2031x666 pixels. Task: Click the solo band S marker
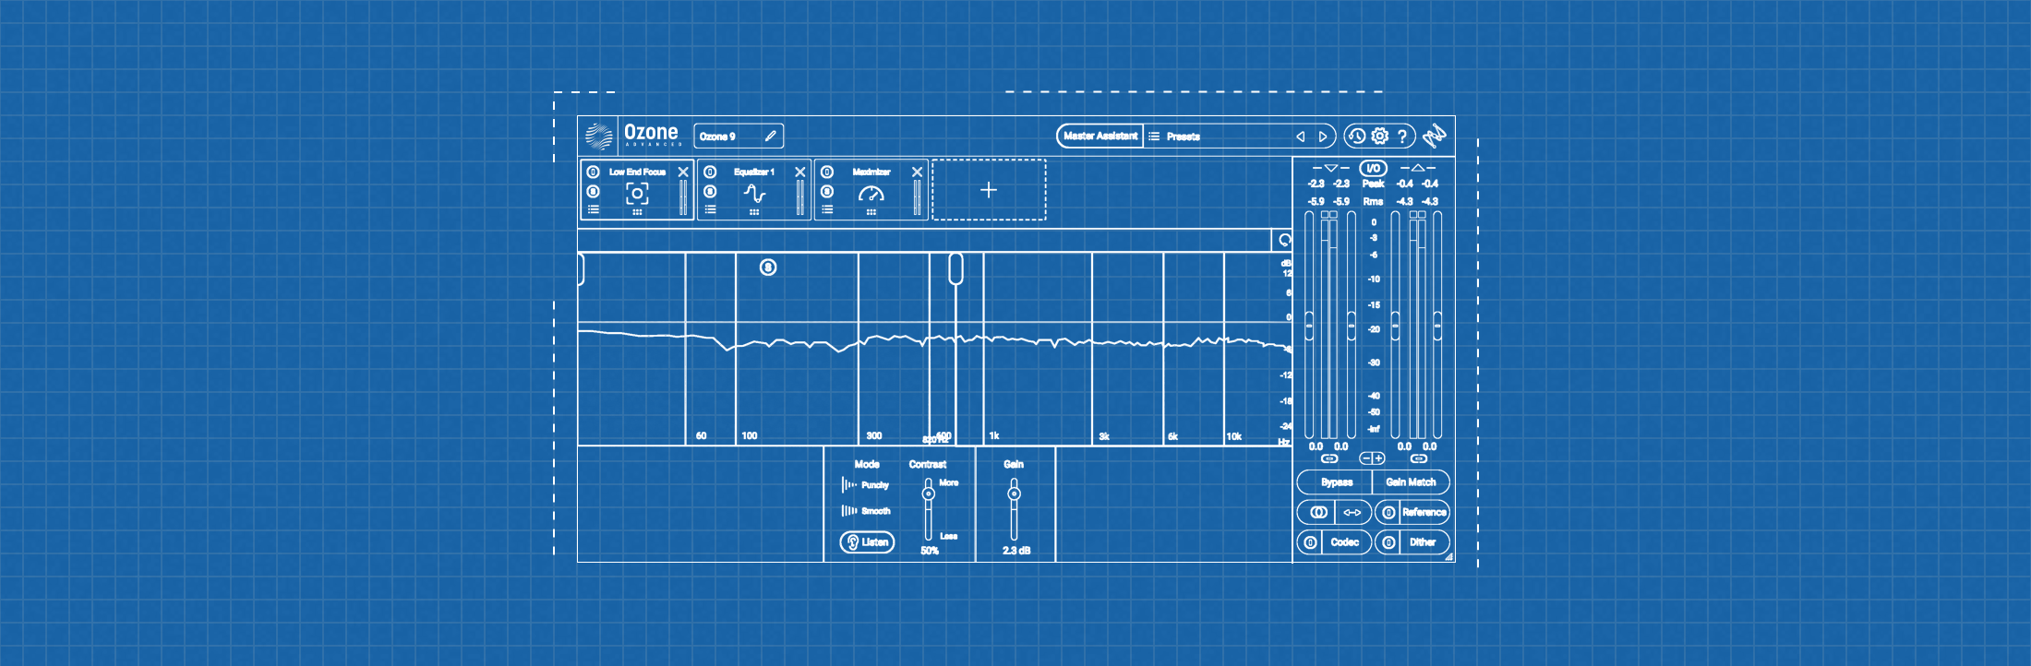pos(768,268)
